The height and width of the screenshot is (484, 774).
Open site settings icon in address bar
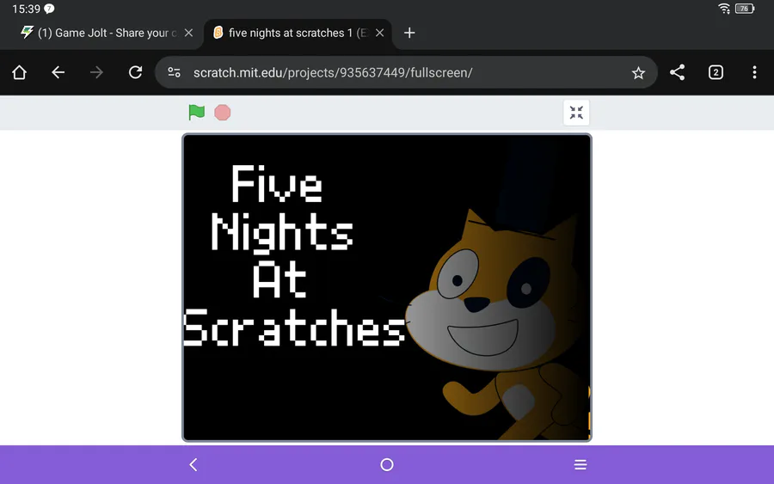click(x=174, y=72)
